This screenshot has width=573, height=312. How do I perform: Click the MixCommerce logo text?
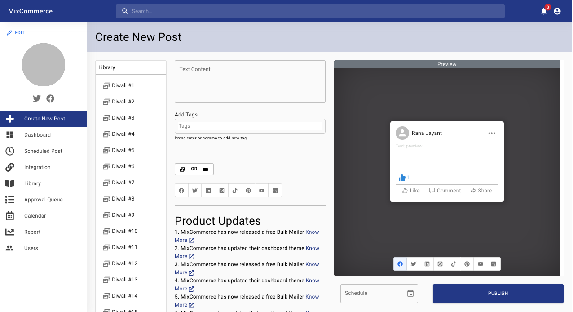[x=30, y=11]
